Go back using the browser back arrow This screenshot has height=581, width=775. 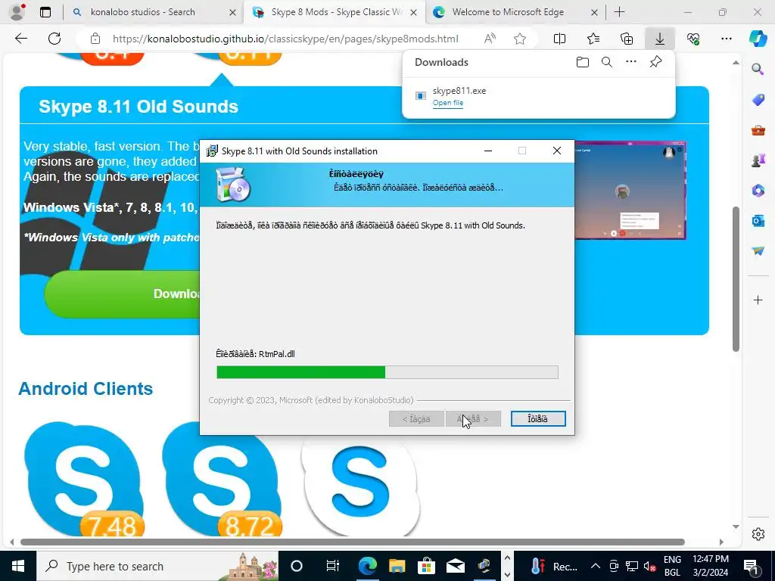click(21, 39)
